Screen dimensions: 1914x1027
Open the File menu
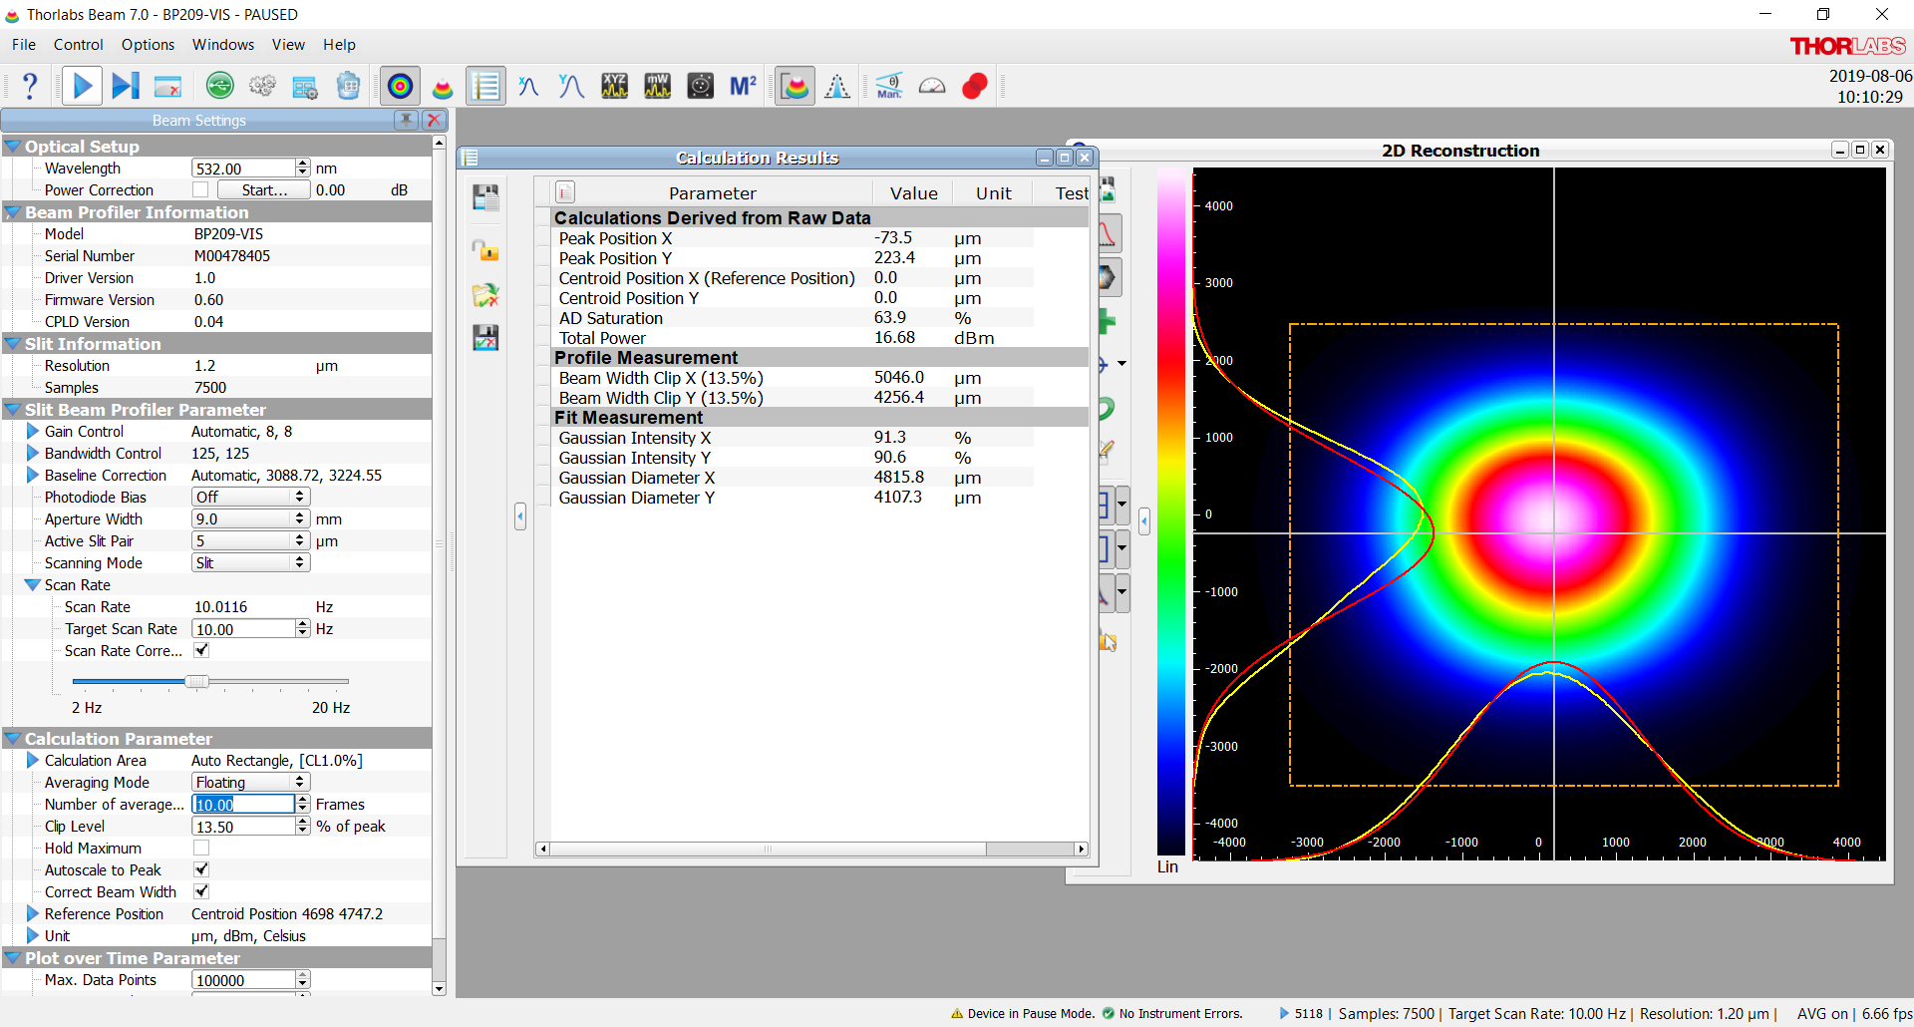pos(24,45)
